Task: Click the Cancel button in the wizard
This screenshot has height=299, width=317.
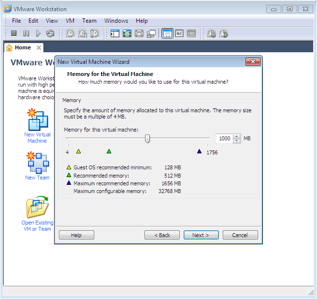Action: click(240, 235)
